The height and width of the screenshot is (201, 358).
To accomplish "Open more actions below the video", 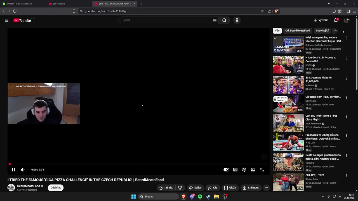I will [266, 188].
